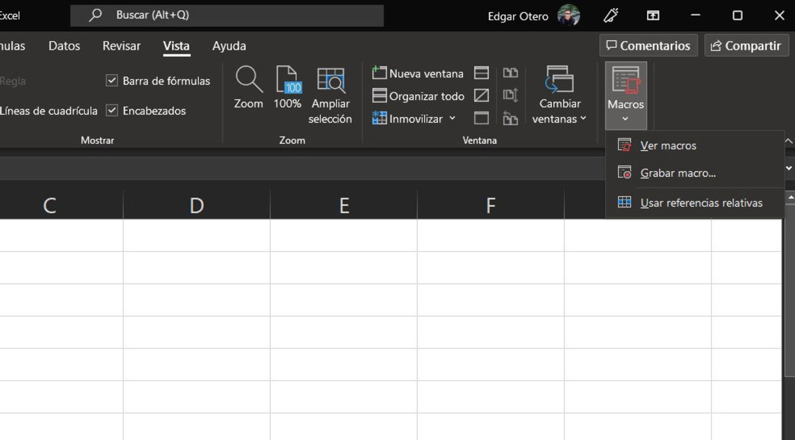
Task: Split the window with the Dividir icon
Action: pos(481,73)
